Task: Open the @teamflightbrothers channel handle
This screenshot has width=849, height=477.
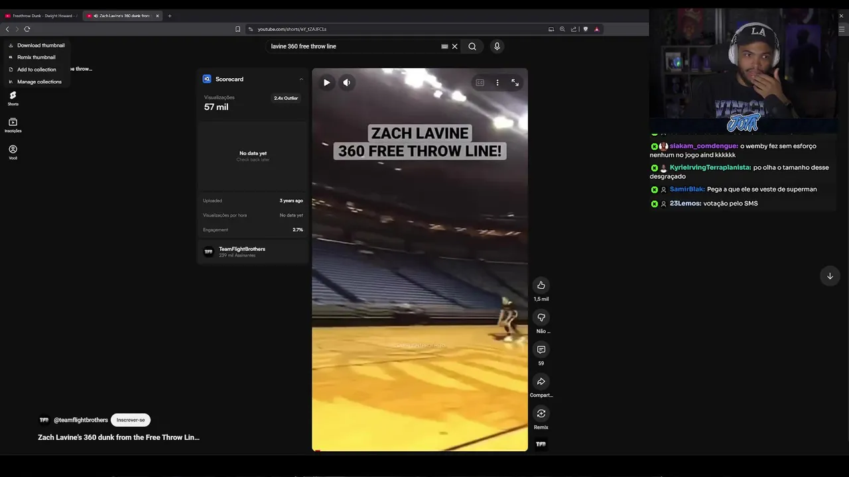Action: (x=81, y=420)
